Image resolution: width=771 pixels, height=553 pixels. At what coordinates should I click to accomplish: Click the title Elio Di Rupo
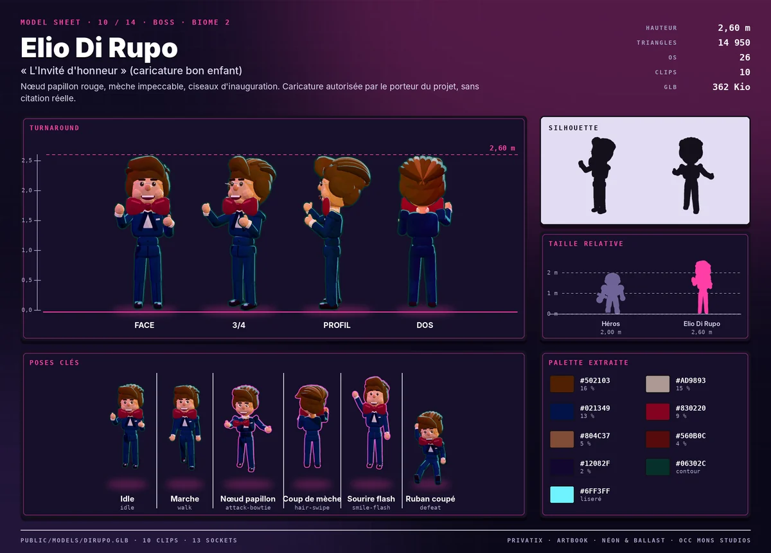[x=99, y=48]
